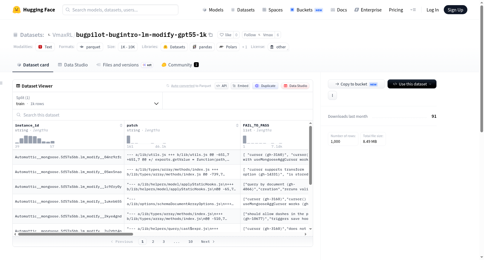Click the search magnifier in the dataset viewer
The height and width of the screenshot is (260, 484).
tap(19, 115)
